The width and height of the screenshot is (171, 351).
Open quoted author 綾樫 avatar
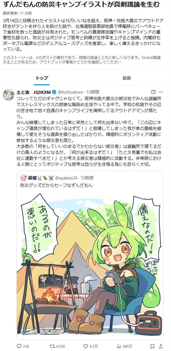click(23, 178)
